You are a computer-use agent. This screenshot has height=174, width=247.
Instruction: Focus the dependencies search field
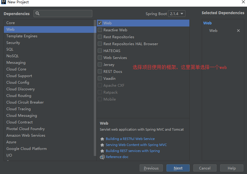[63, 14]
